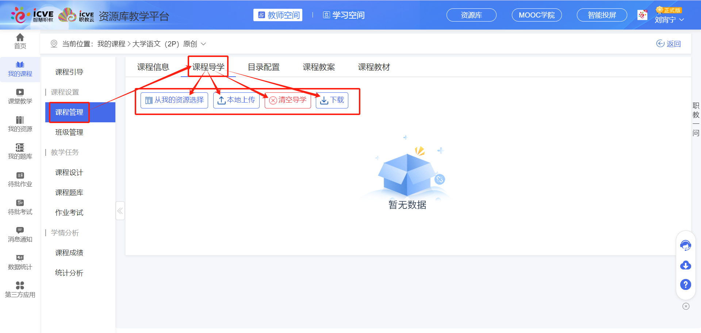
Task: Open 数据统计 statistics icon
Action: tap(20, 262)
